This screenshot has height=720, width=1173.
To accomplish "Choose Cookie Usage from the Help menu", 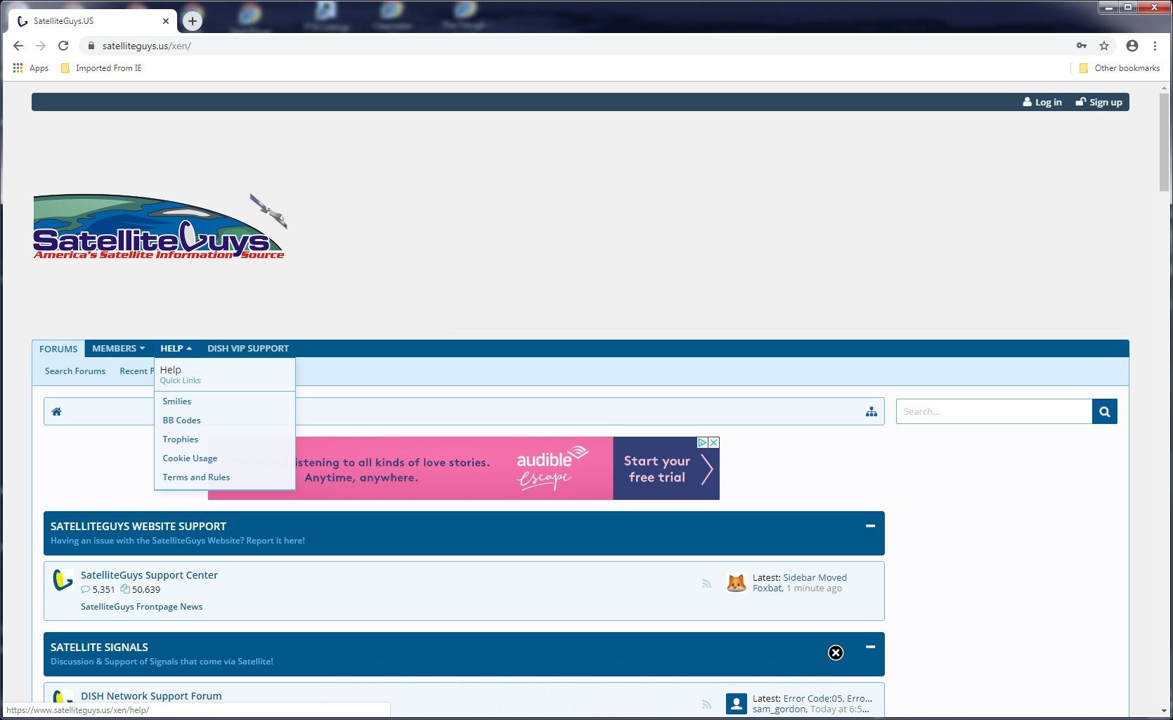I will point(190,458).
